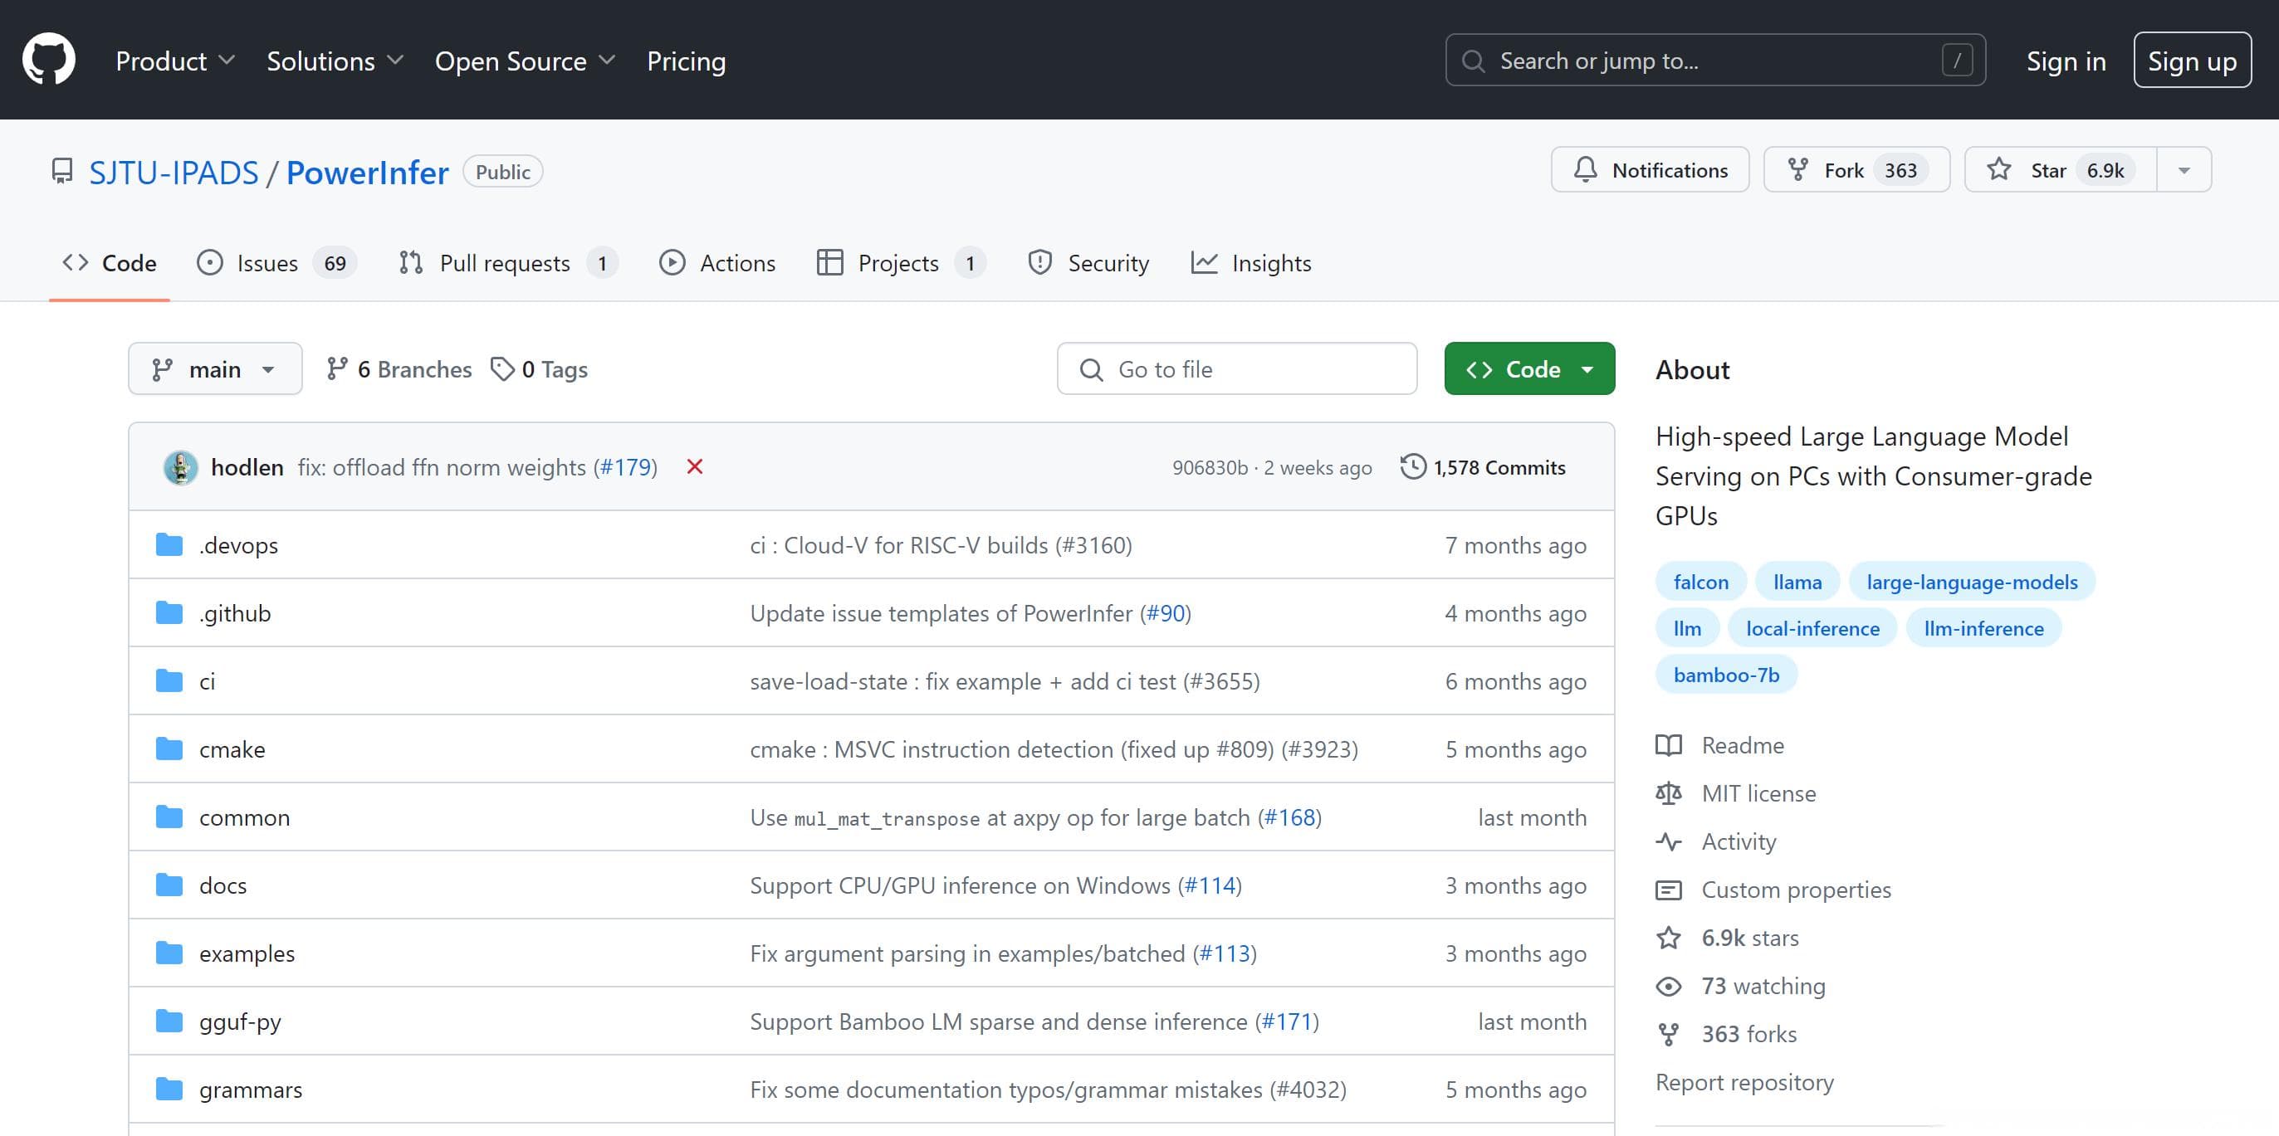Click the Readme book icon

(x=1669, y=745)
